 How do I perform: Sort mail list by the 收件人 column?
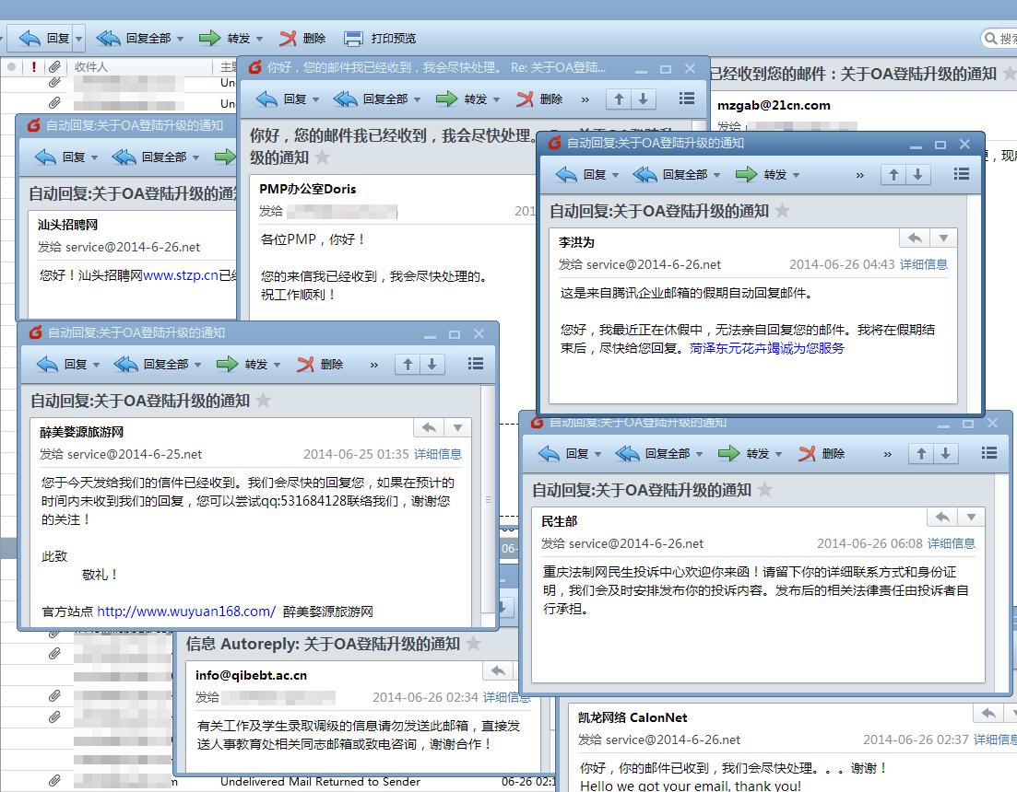[91, 67]
